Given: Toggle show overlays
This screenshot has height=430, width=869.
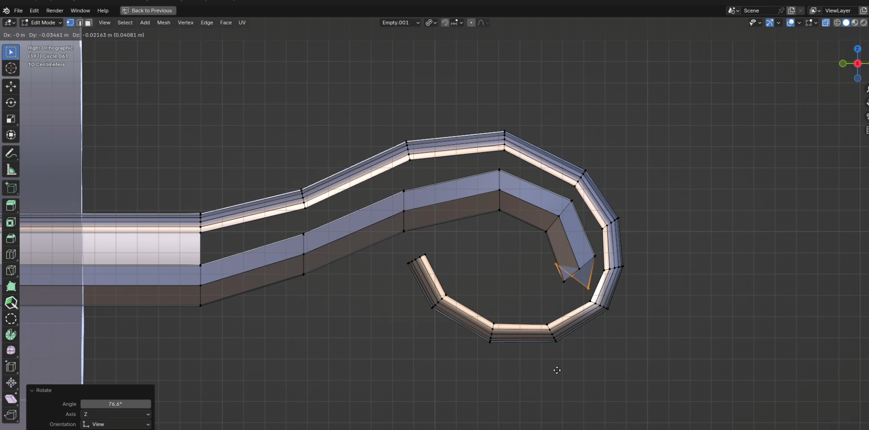Looking at the screenshot, I should 791,23.
